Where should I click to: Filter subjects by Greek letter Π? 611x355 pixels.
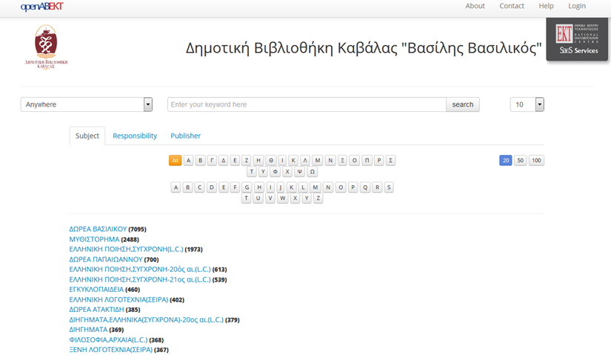(367, 160)
